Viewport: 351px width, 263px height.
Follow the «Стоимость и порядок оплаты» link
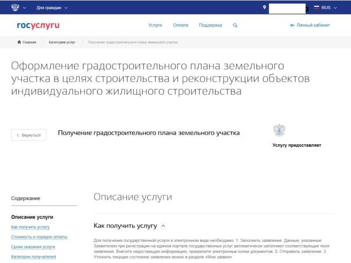pyautogui.click(x=39, y=237)
